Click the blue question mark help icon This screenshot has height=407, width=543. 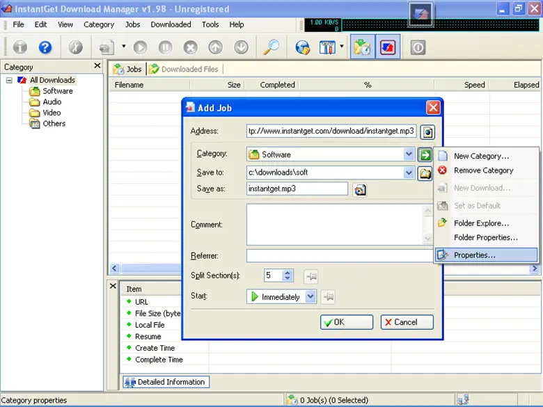click(45, 47)
